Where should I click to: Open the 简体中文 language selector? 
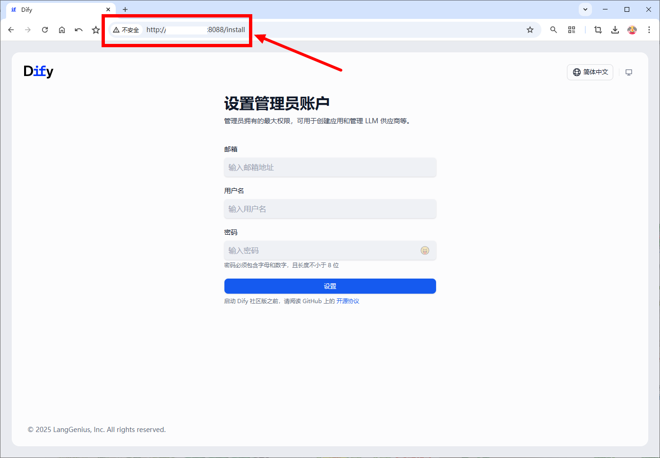(590, 72)
